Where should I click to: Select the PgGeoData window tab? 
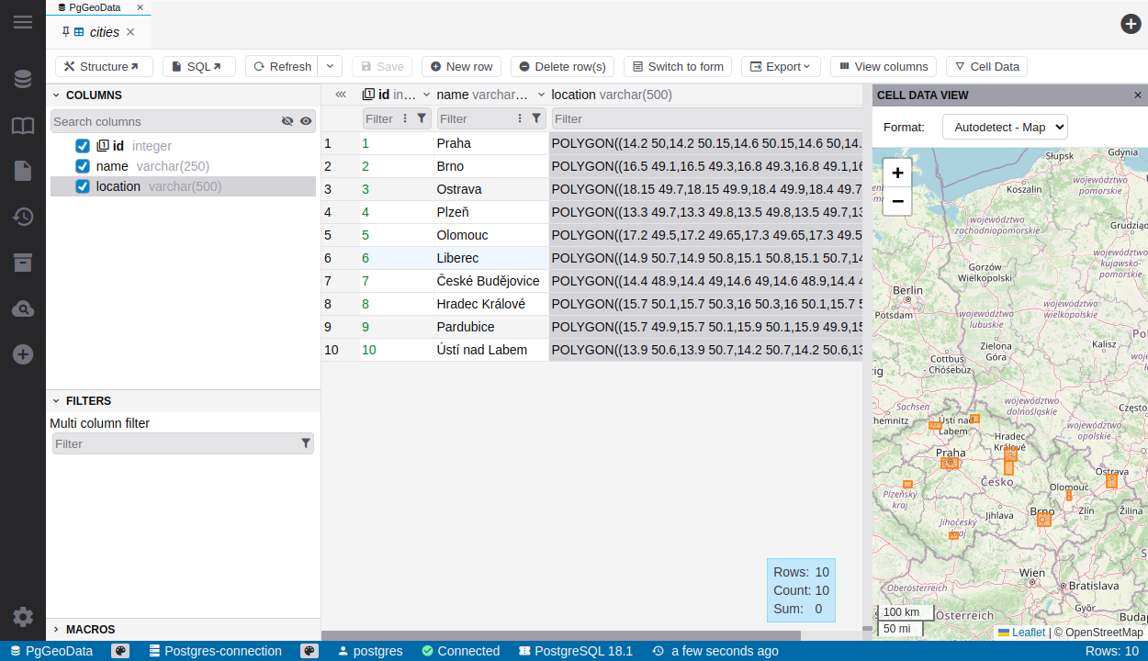[x=94, y=6]
